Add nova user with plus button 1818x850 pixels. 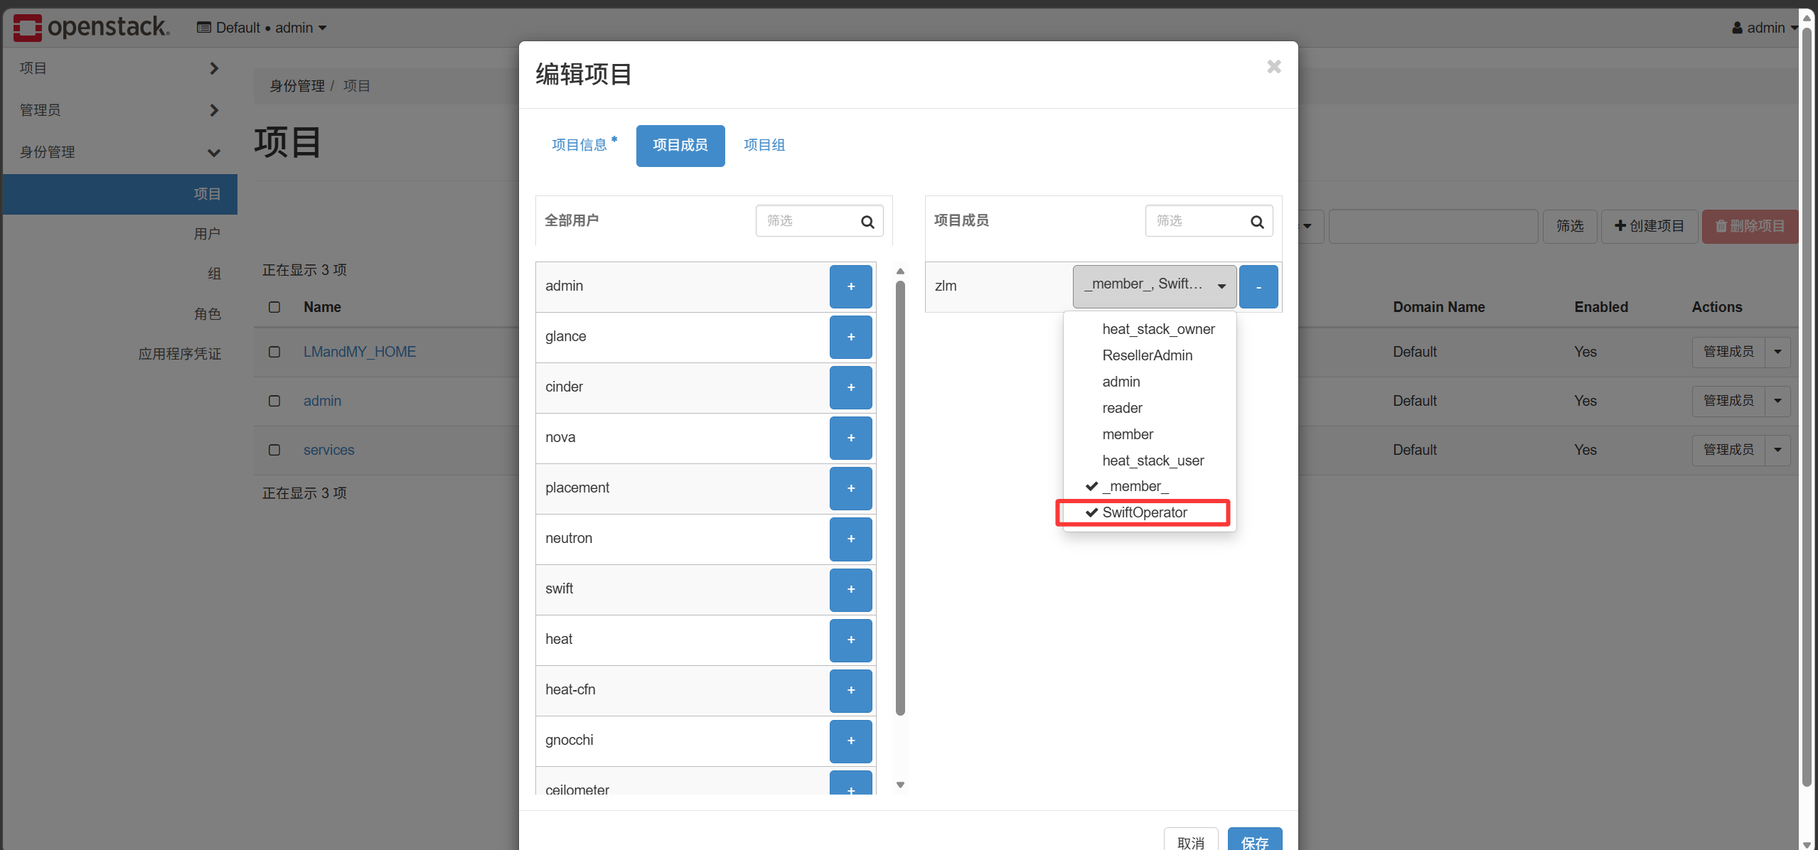[850, 438]
